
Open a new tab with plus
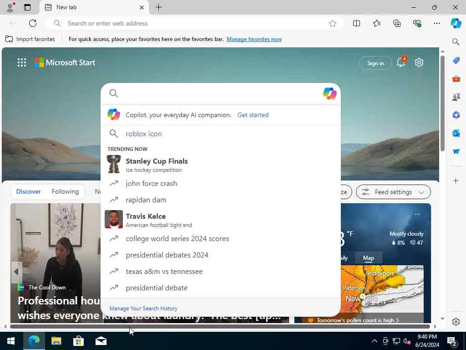click(159, 7)
